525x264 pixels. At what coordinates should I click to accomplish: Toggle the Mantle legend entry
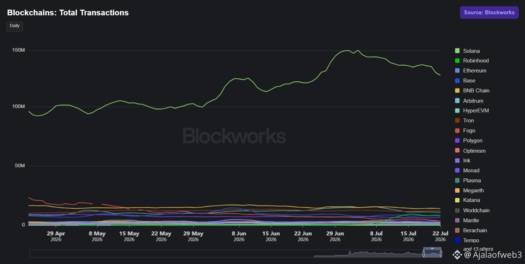tap(467, 220)
